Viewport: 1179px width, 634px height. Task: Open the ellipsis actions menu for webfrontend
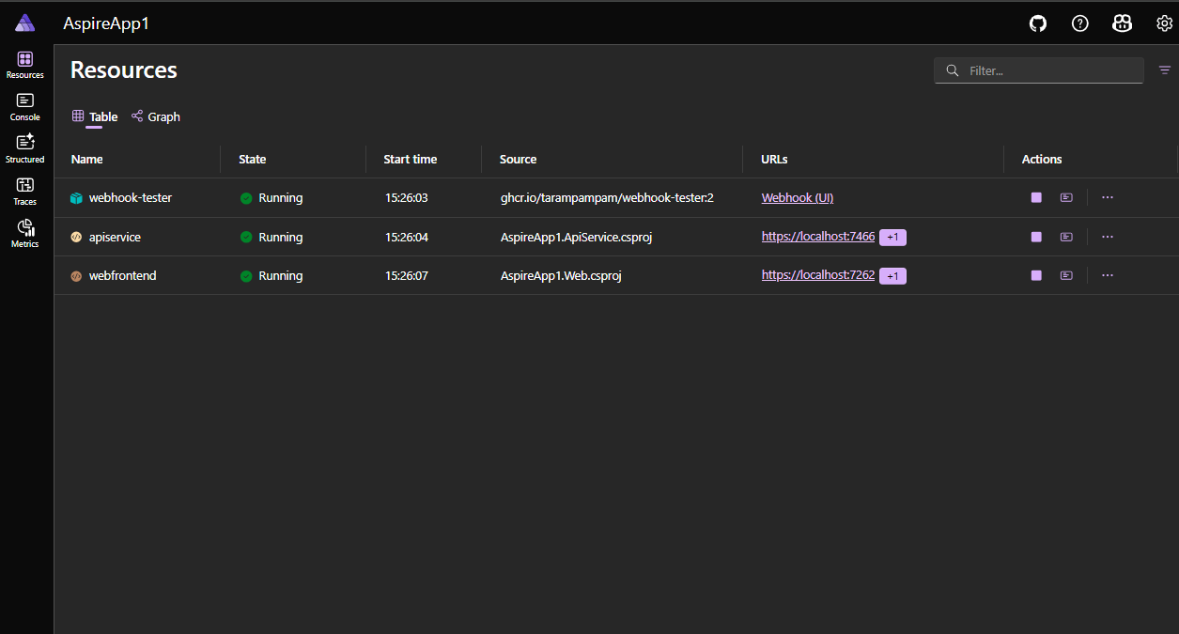1107,275
